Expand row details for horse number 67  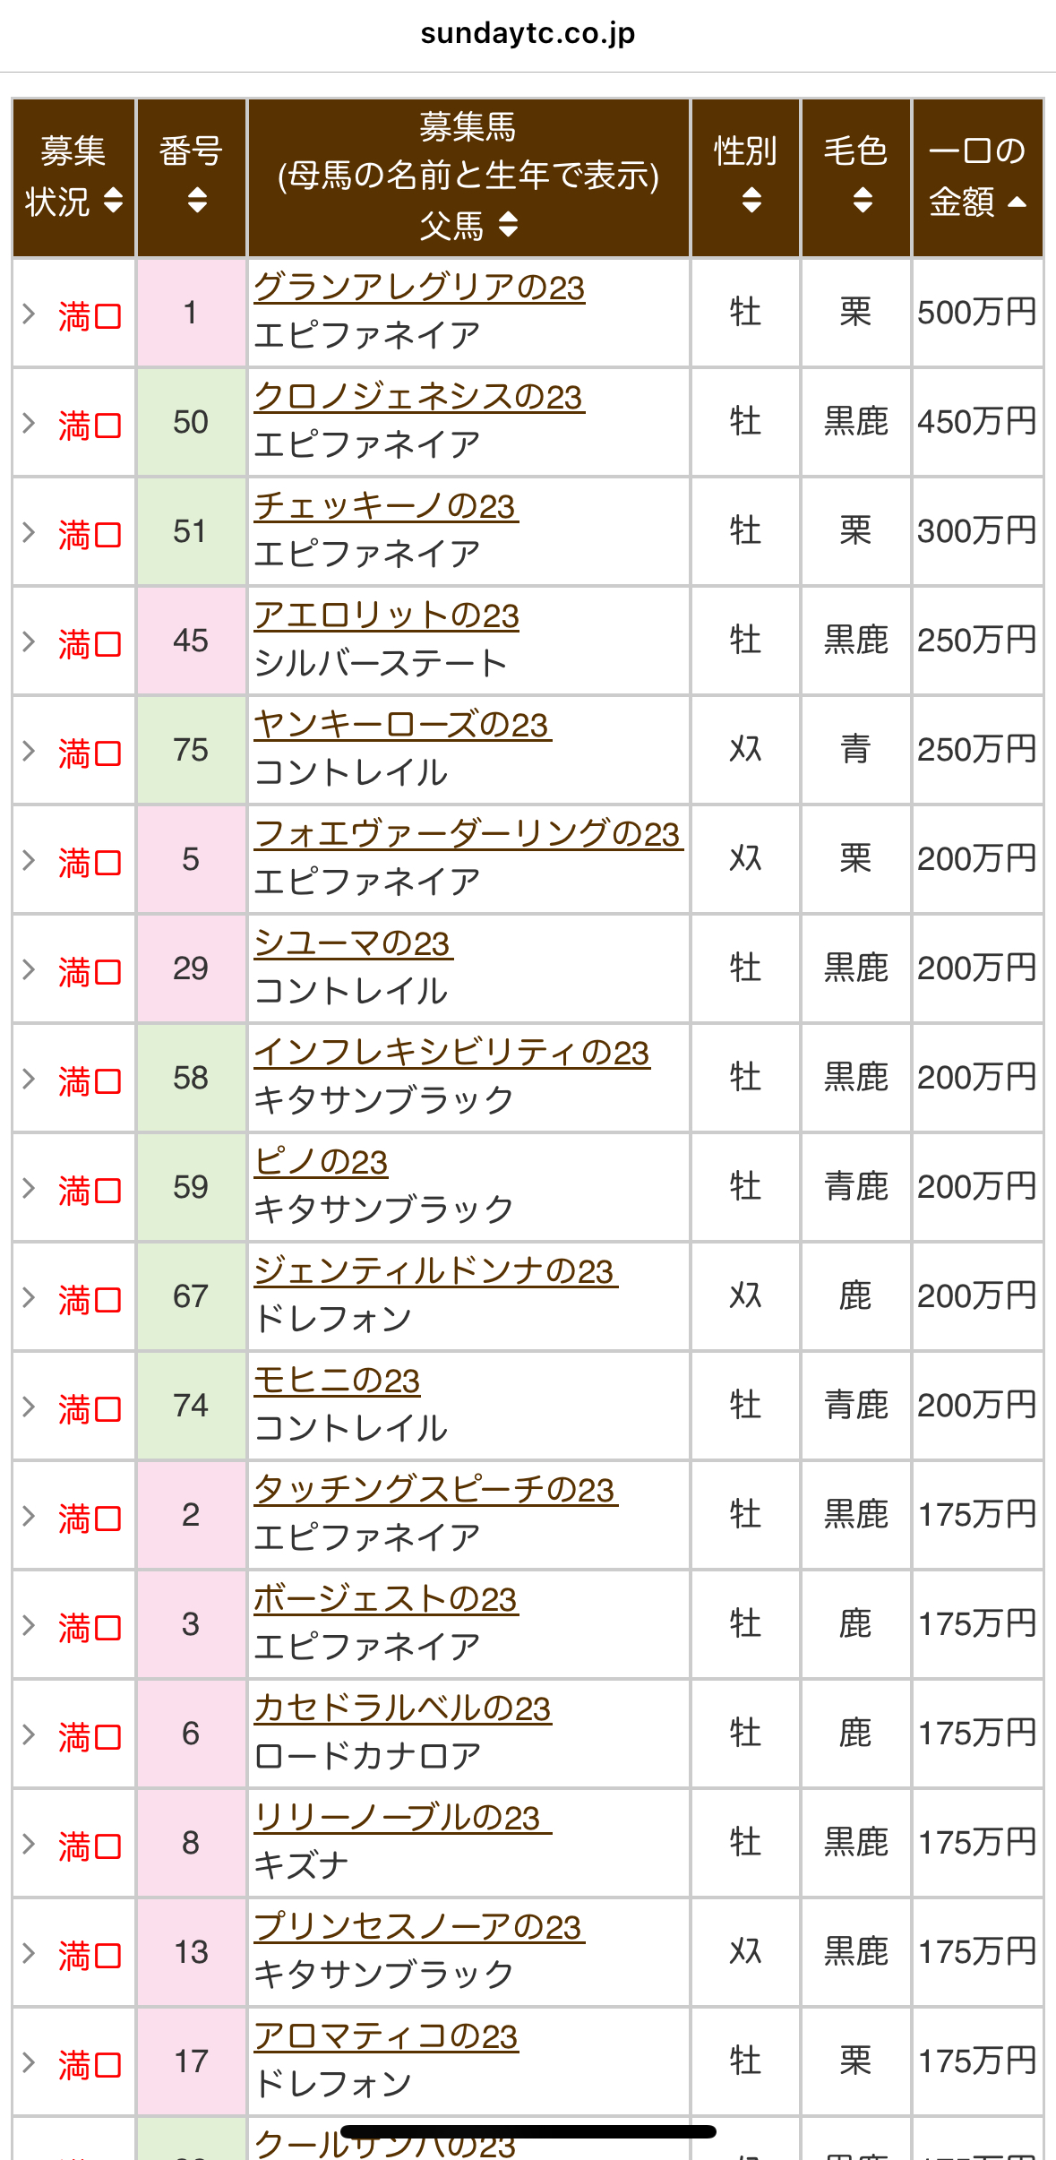point(29,1297)
